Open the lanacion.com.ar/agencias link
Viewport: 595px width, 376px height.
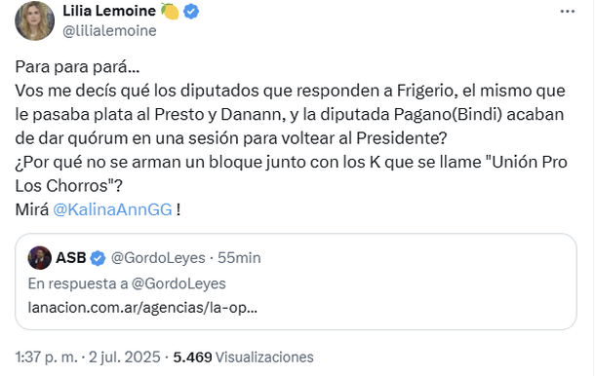click(142, 308)
